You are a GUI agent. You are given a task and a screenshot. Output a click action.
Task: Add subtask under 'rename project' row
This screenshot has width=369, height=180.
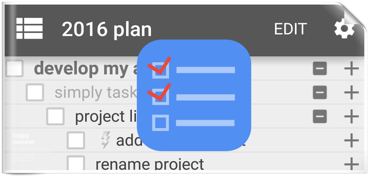(x=351, y=163)
